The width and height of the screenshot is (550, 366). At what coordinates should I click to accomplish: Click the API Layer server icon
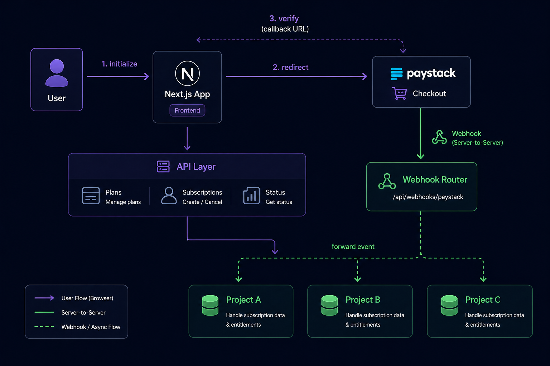tap(163, 167)
